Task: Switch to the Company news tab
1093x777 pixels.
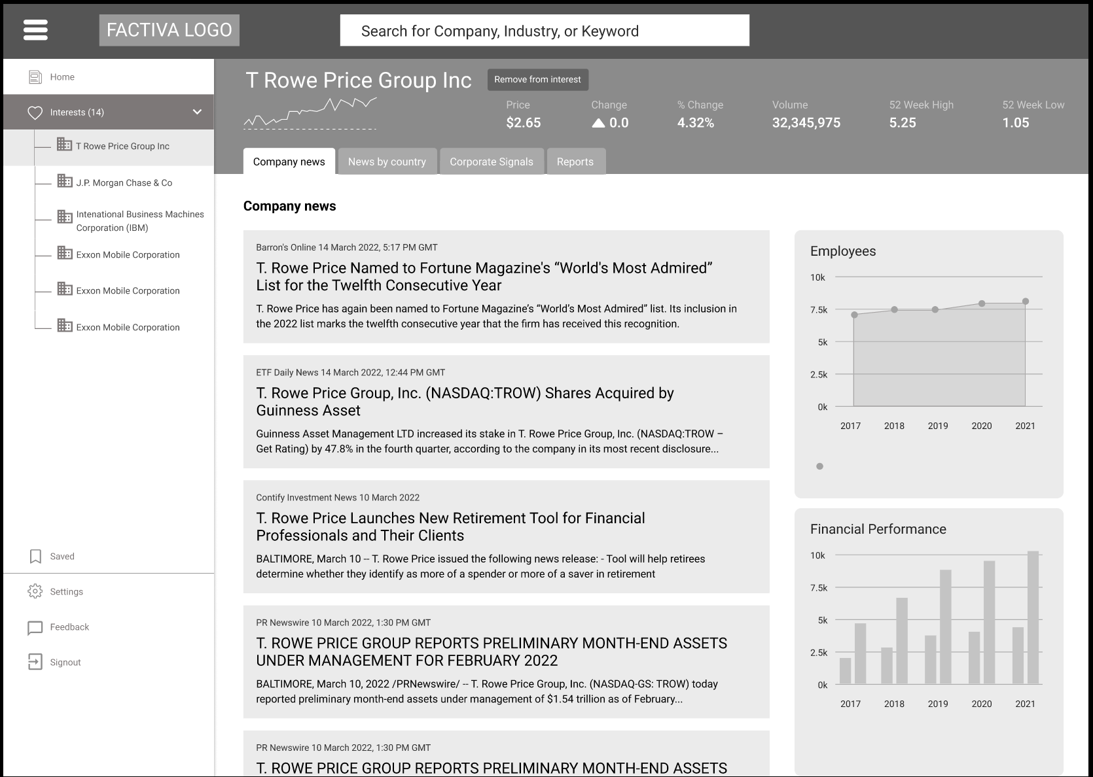Action: 289,162
